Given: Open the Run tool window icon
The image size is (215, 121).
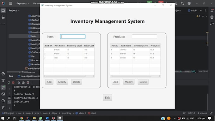Looking at the screenshot, I should [x=3, y=87].
